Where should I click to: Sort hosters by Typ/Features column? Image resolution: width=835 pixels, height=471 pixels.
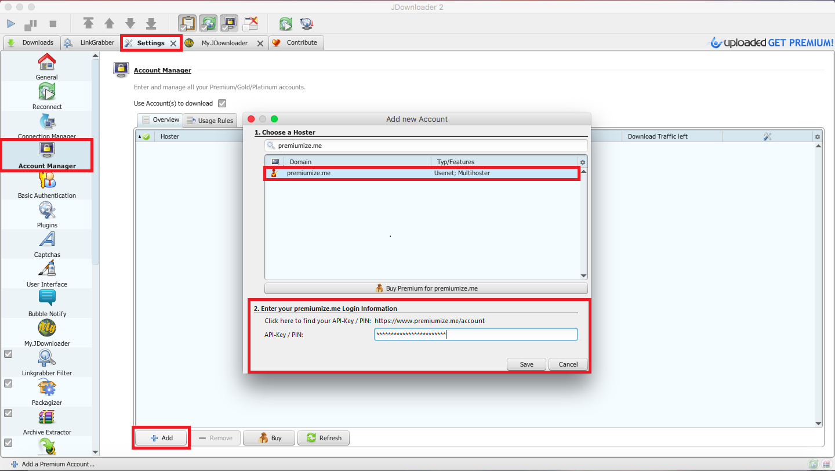(504, 162)
